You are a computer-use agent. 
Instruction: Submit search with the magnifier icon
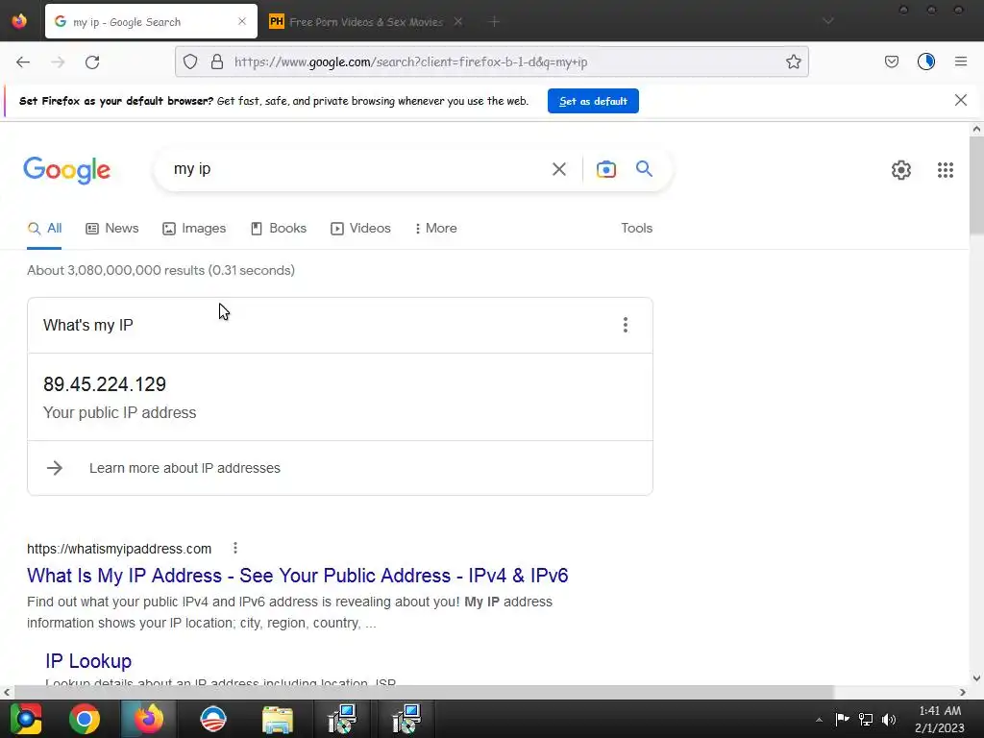[x=644, y=169]
